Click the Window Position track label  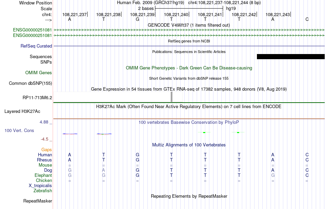[x=36, y=3]
